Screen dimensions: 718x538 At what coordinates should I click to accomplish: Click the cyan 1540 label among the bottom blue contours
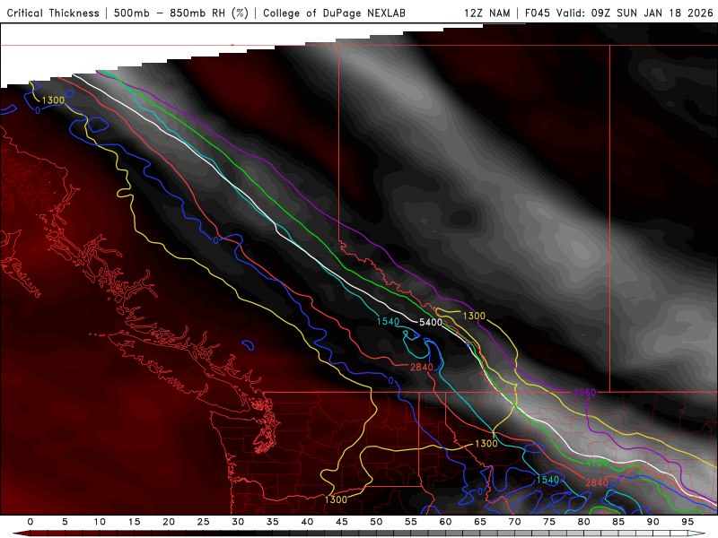click(x=547, y=480)
